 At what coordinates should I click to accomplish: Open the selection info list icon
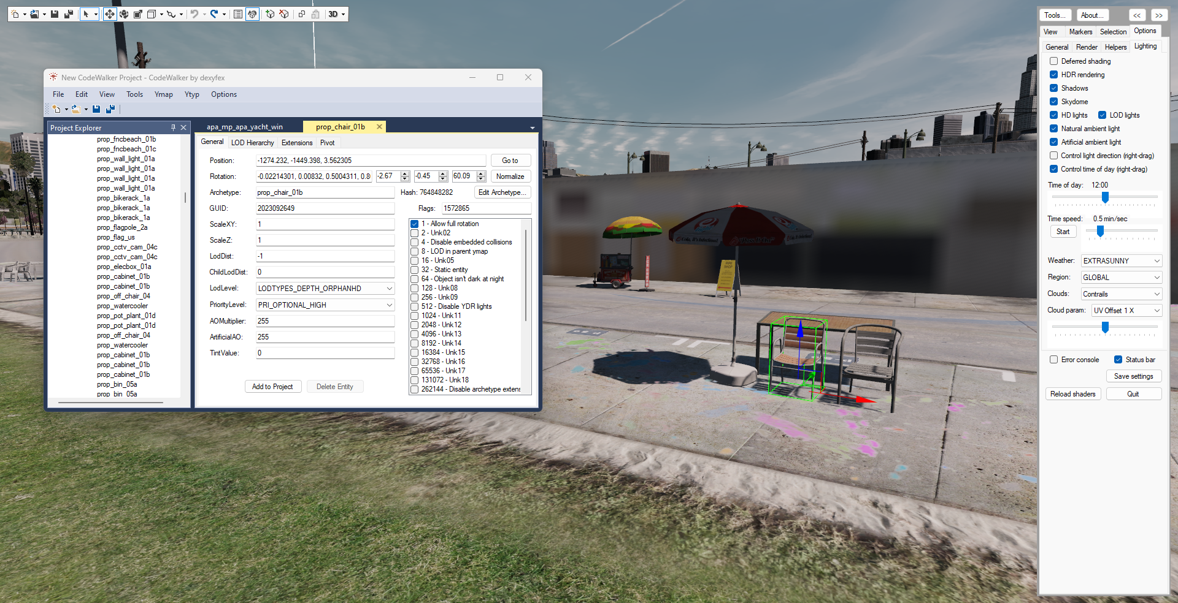pyautogui.click(x=238, y=14)
